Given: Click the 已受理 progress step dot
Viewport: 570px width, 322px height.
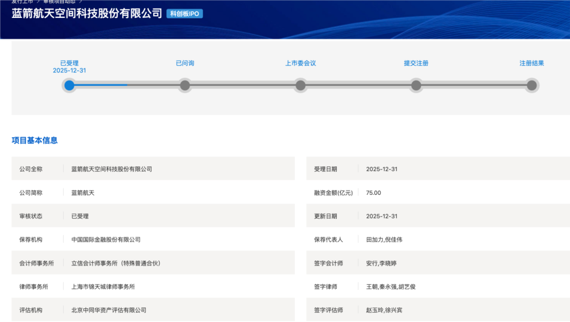Looking at the screenshot, I should point(70,86).
